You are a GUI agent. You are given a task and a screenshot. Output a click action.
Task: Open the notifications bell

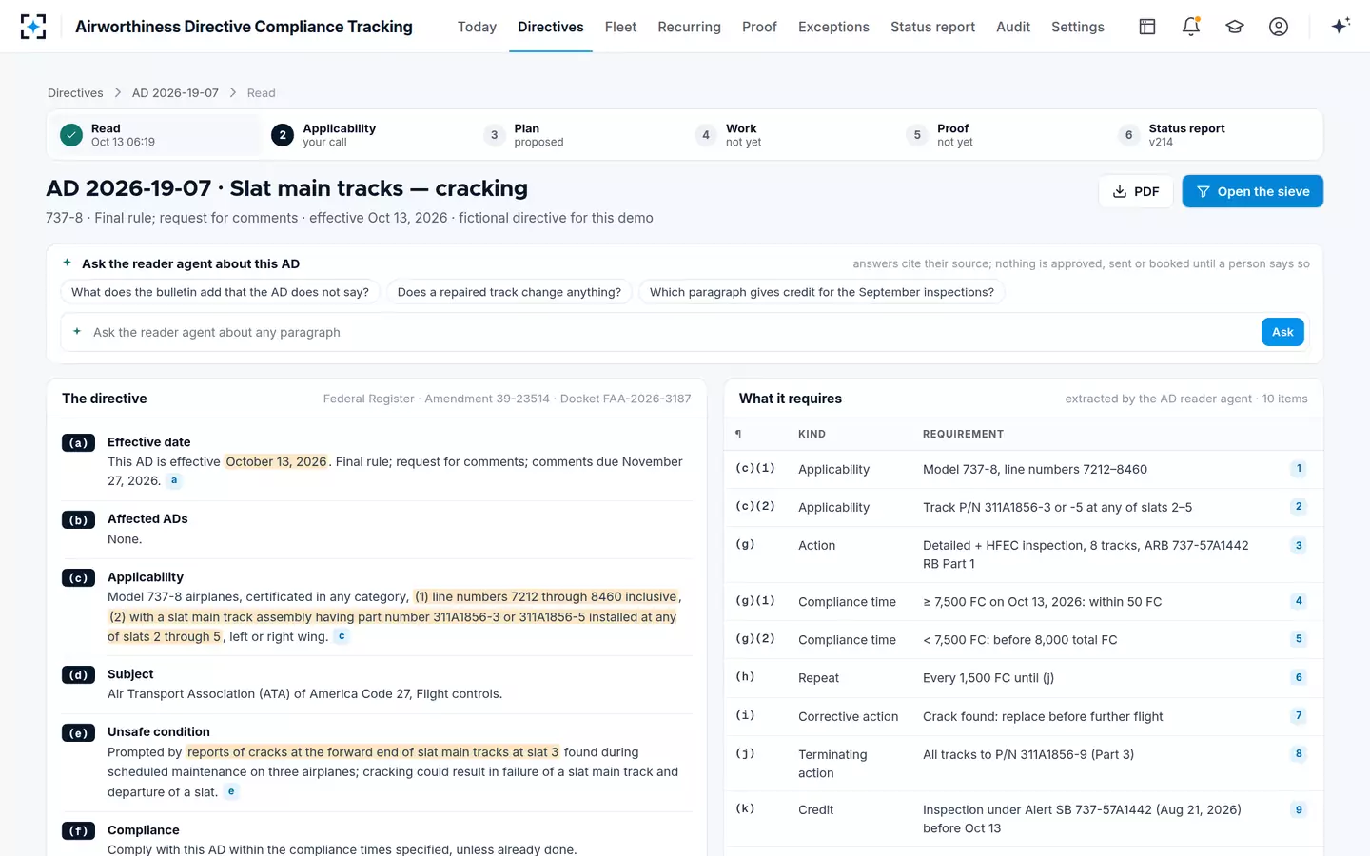pyautogui.click(x=1191, y=27)
